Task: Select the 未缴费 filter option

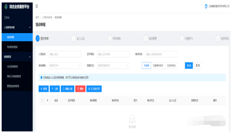Action: 146,66
